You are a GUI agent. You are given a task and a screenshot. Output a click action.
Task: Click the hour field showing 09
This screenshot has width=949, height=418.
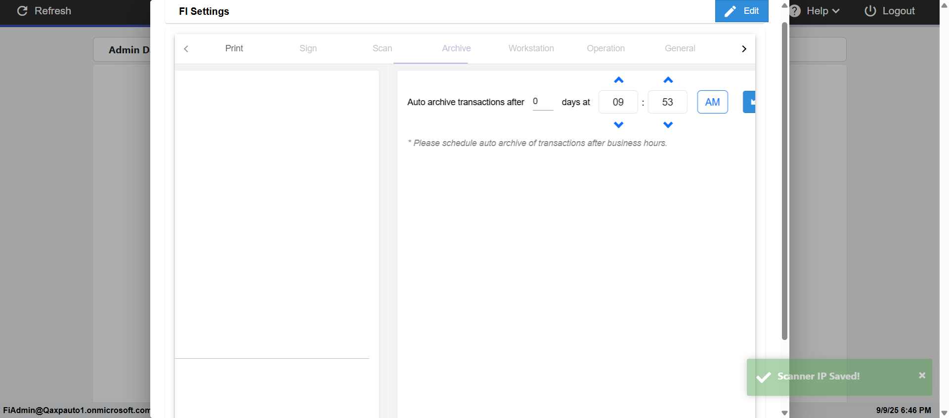click(x=618, y=102)
